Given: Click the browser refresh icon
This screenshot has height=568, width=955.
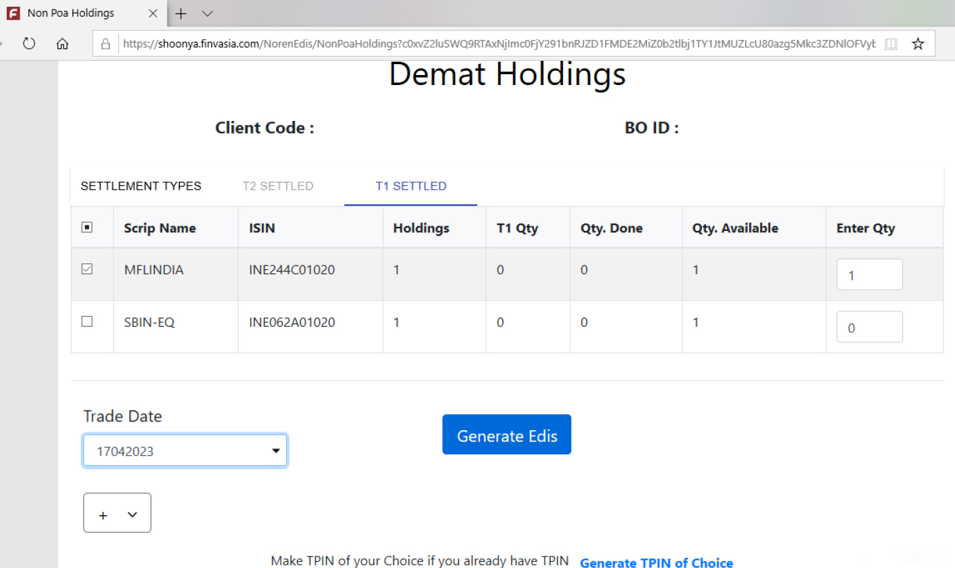Looking at the screenshot, I should (29, 44).
